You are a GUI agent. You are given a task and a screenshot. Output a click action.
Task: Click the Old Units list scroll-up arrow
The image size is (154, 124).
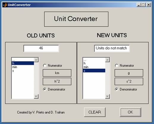(x=36, y=60)
